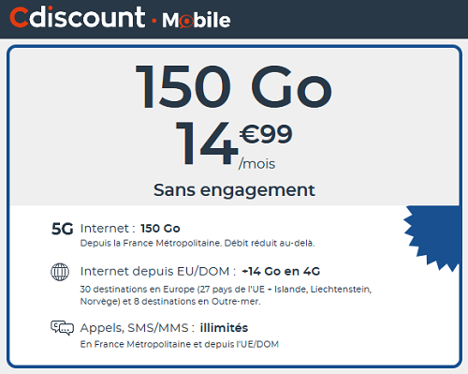Click Internet depuis EU/DOM label
The image size is (468, 374).
pyautogui.click(x=158, y=272)
